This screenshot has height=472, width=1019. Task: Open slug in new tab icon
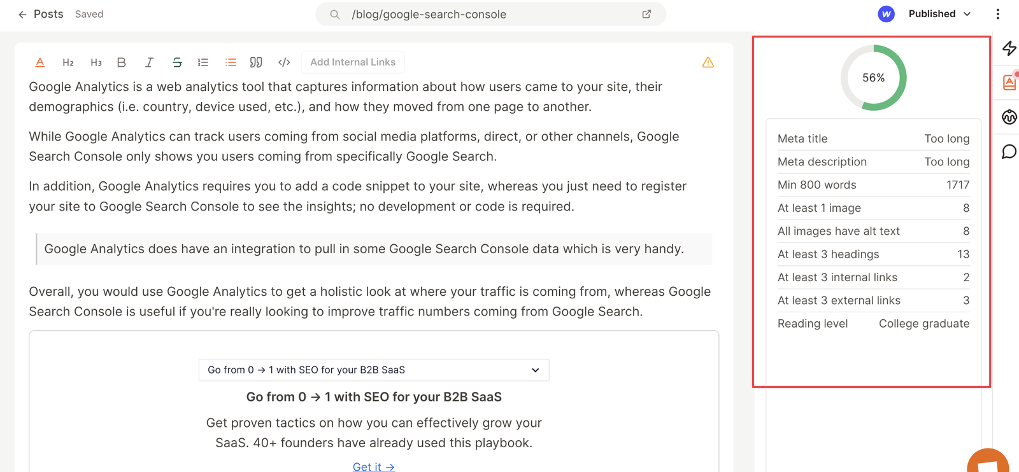(x=646, y=14)
